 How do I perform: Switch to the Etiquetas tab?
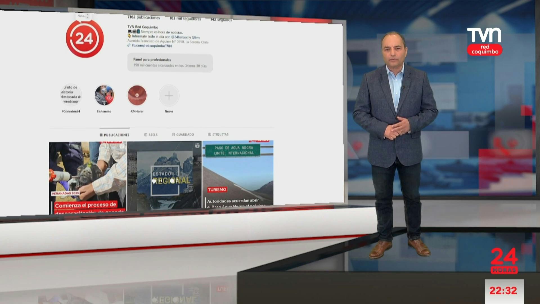click(x=218, y=134)
